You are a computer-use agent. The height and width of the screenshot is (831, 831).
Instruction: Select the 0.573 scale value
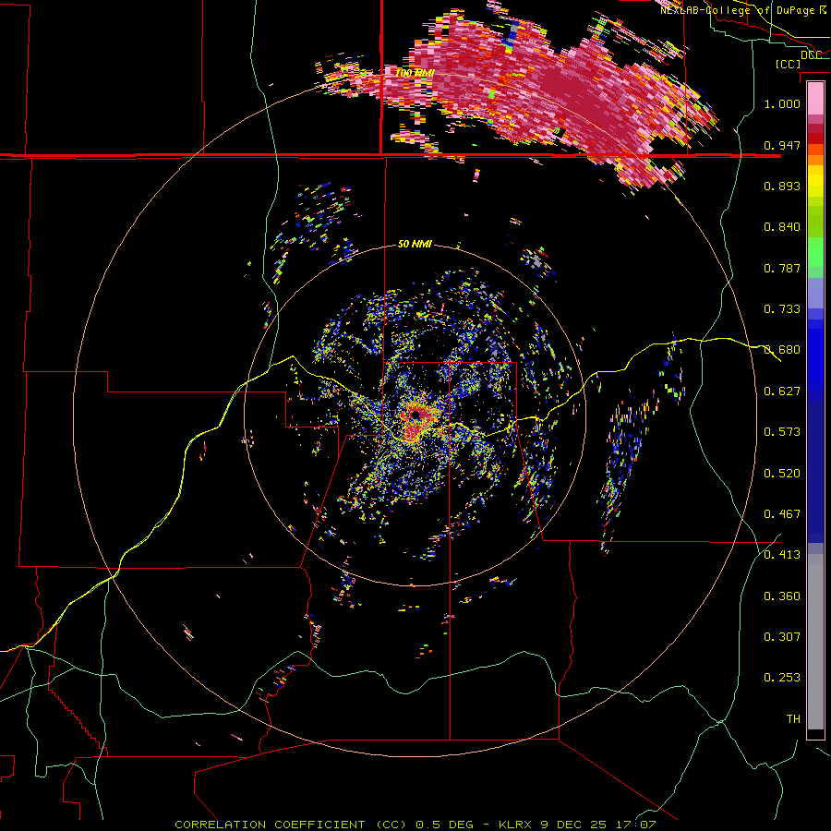click(x=782, y=432)
